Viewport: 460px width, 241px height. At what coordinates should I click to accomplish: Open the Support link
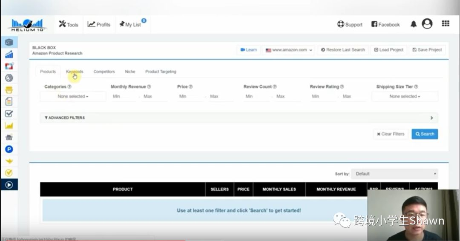tap(350, 25)
